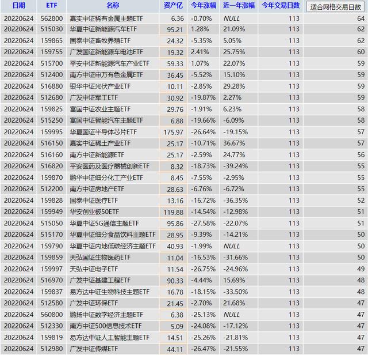Viewport: 368px width, 355px height.
Task: Select 鹏扬中证数字经济主题ETF name cell
Action: tap(106, 315)
